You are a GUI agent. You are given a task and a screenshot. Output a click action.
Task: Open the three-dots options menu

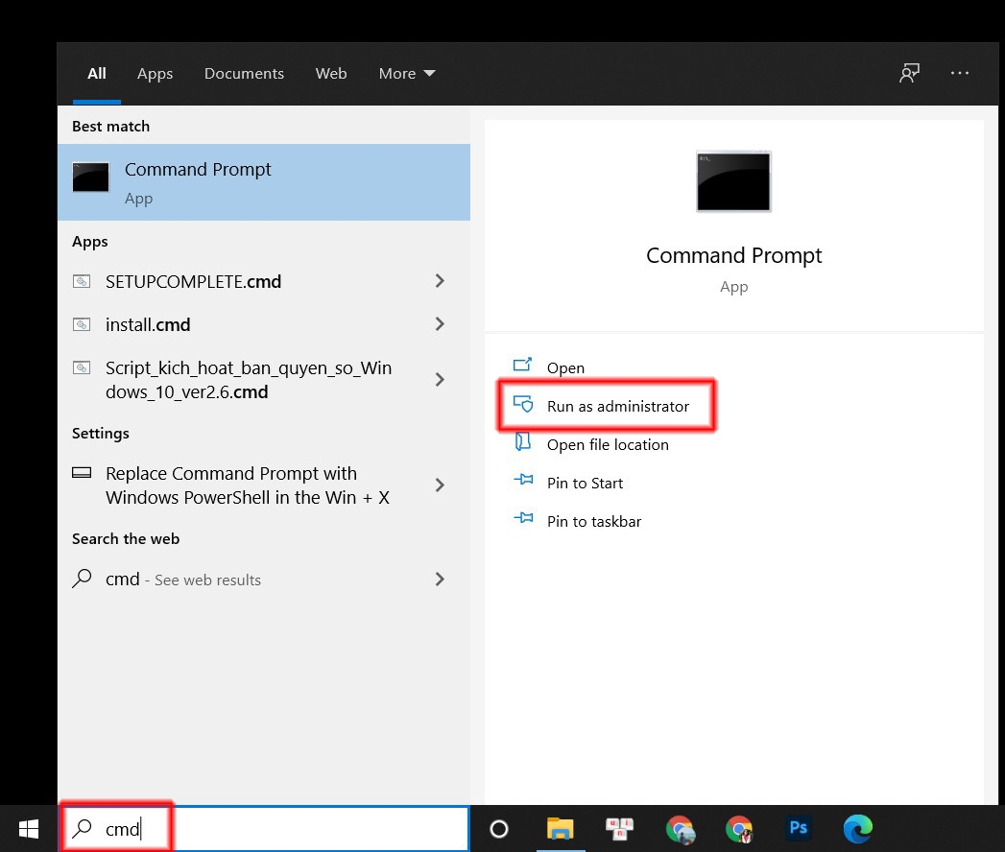coord(960,73)
